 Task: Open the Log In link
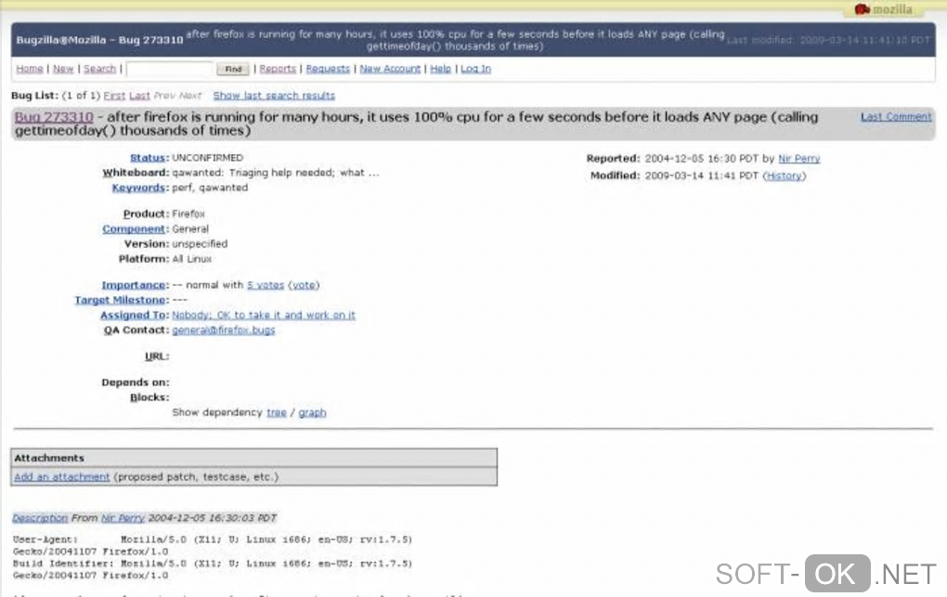pyautogui.click(x=476, y=69)
